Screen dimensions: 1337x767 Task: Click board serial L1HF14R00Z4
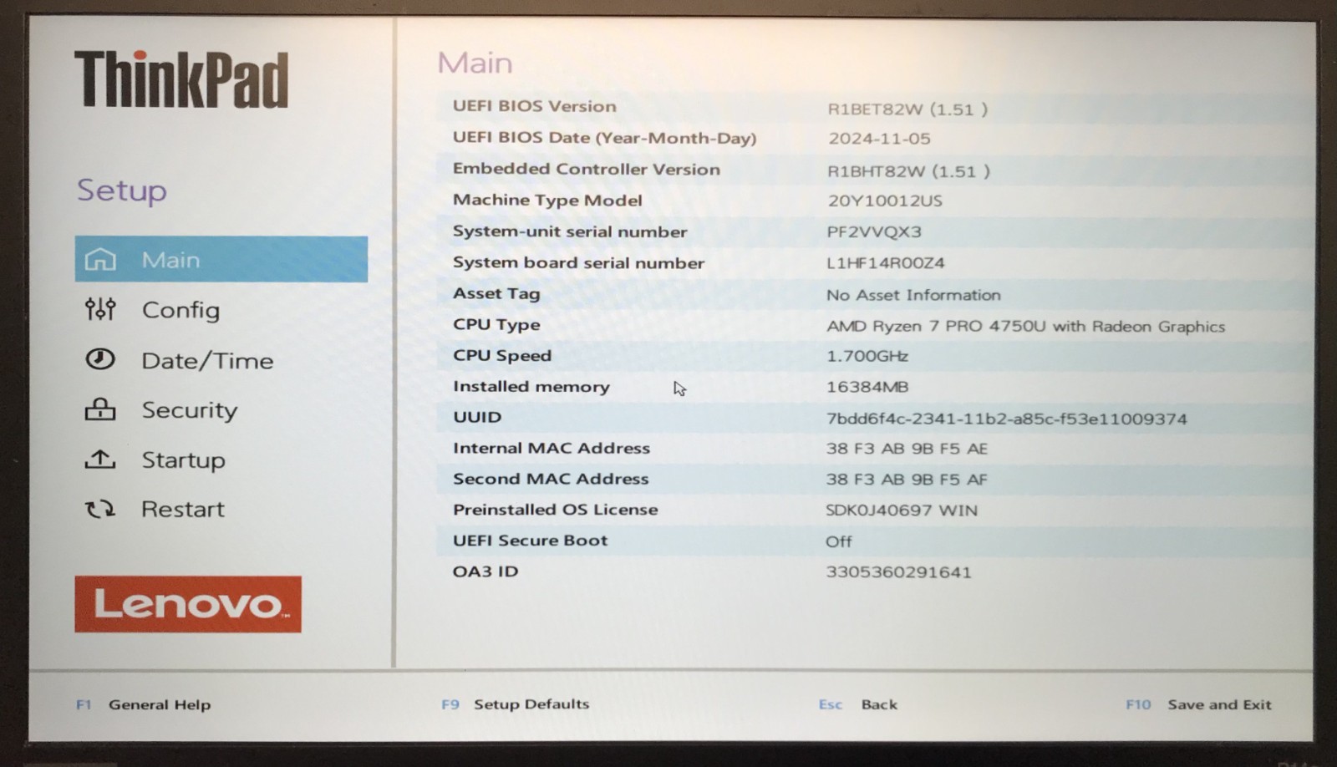[x=886, y=262]
